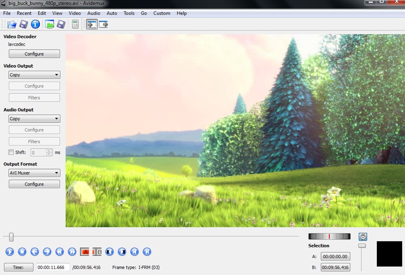
Task: Open the Auto menu
Action: point(112,13)
